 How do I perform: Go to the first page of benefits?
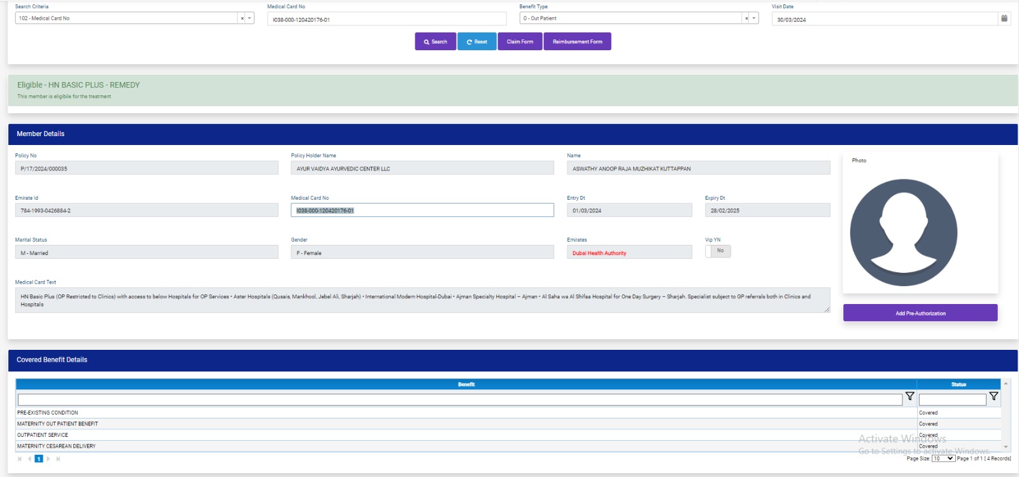[x=20, y=459]
